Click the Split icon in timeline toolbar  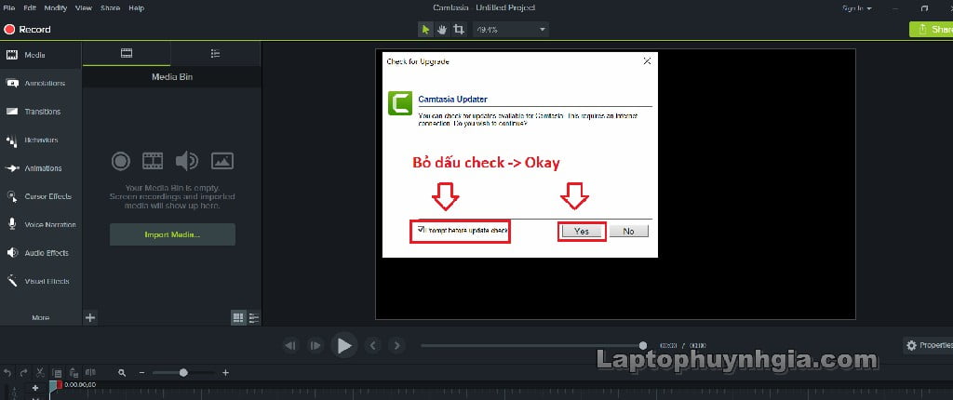90,372
